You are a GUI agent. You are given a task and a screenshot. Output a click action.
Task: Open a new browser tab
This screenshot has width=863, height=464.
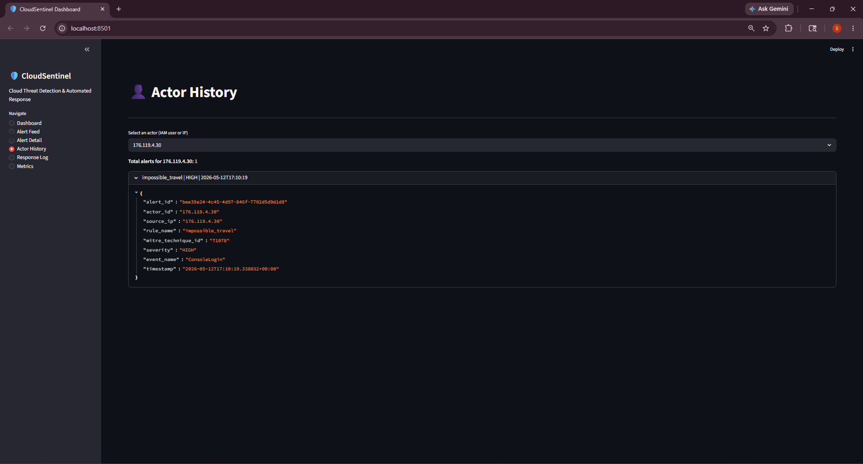click(119, 9)
